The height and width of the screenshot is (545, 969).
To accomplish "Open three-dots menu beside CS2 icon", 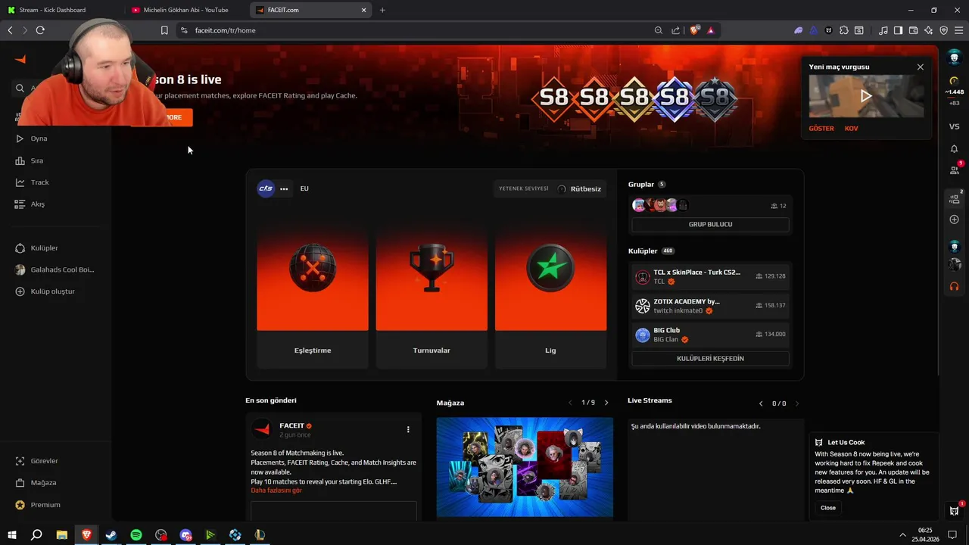I will 284,188.
